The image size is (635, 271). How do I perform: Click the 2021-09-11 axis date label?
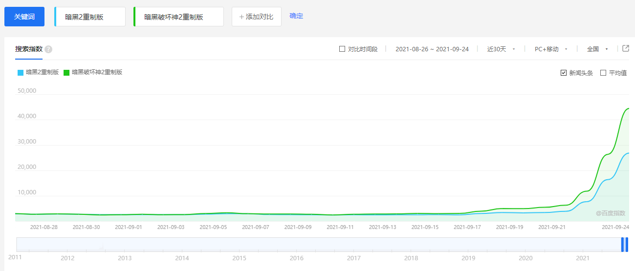340,227
